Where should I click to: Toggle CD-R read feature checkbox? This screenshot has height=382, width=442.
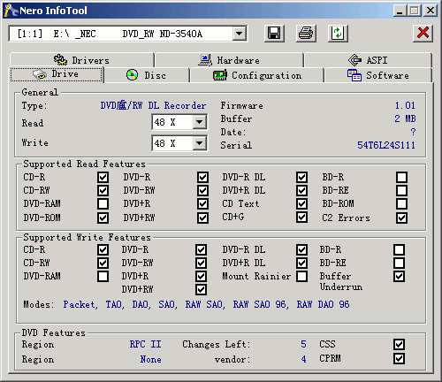pyautogui.click(x=103, y=177)
